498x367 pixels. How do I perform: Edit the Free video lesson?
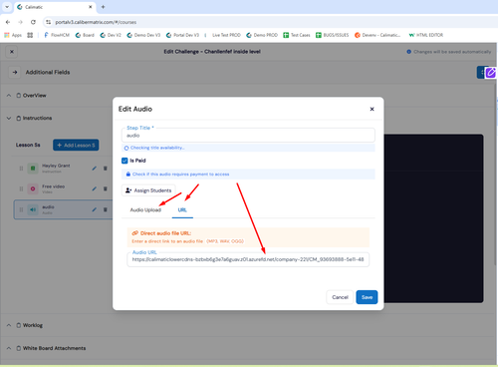click(95, 188)
